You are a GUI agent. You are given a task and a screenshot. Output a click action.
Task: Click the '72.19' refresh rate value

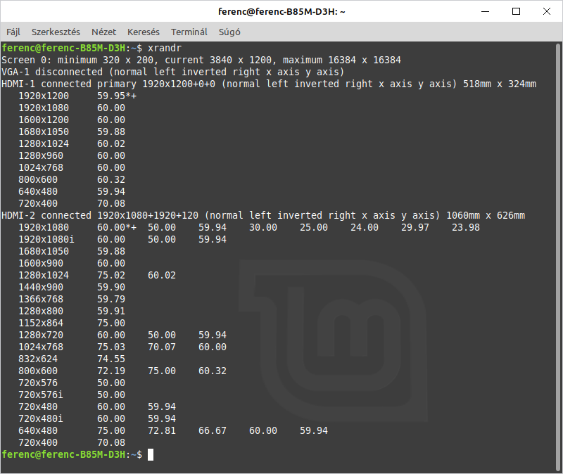[111, 371]
